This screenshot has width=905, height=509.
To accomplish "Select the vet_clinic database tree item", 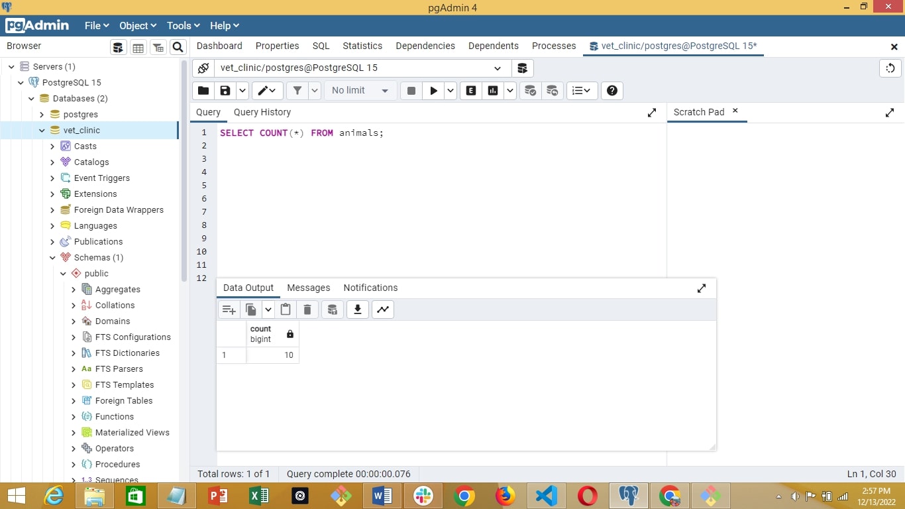I will coord(81,131).
